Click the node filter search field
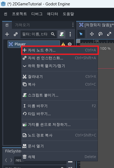The height and width of the screenshot is (168, 114). click(39, 34)
